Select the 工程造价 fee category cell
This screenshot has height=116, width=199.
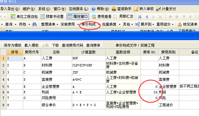(168, 105)
